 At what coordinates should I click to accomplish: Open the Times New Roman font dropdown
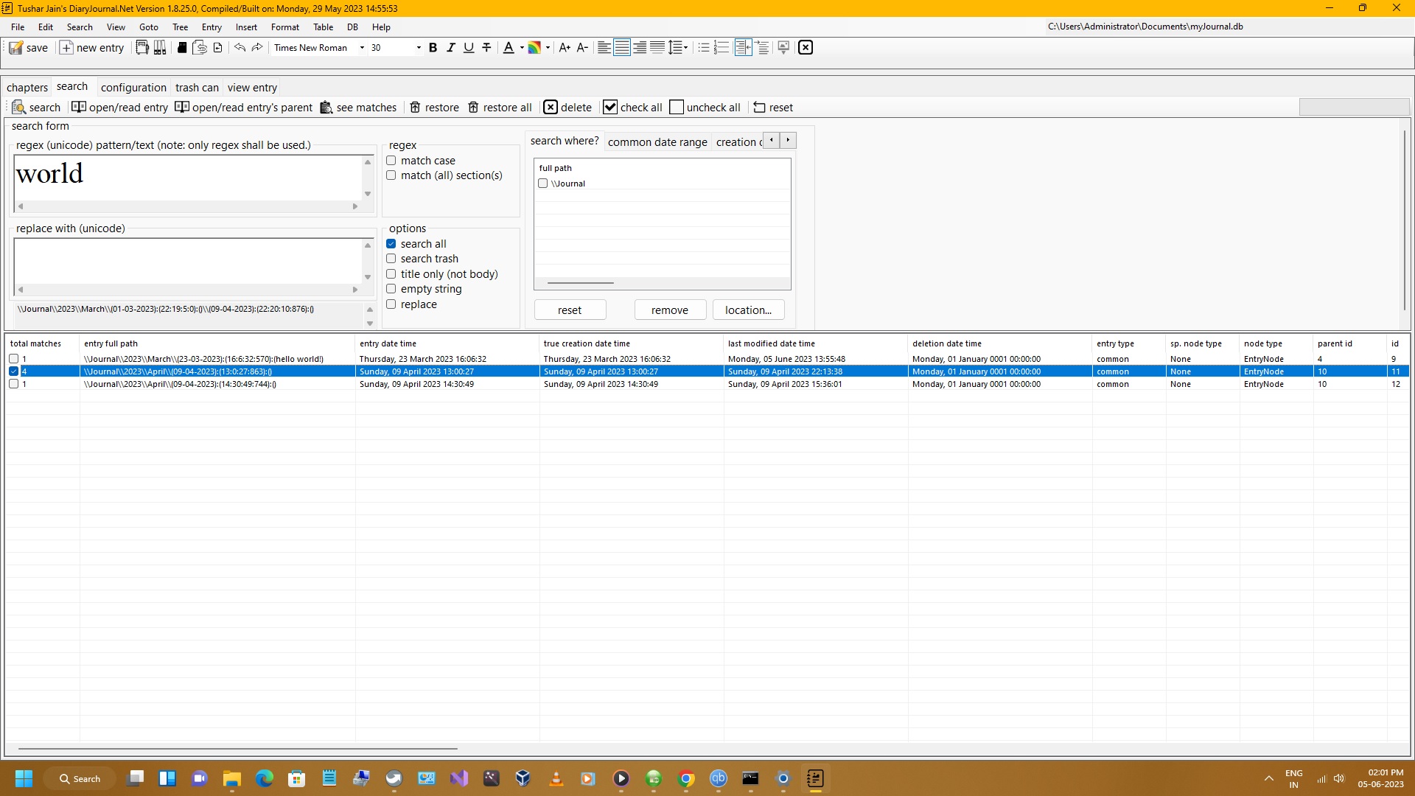pyautogui.click(x=362, y=48)
